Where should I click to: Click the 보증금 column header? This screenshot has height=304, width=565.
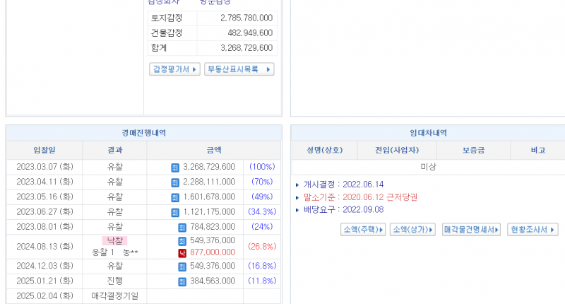tap(473, 150)
